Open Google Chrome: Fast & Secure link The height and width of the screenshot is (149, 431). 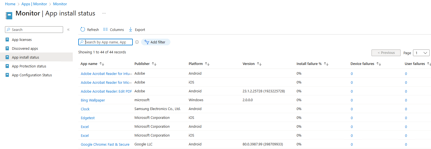(x=105, y=144)
